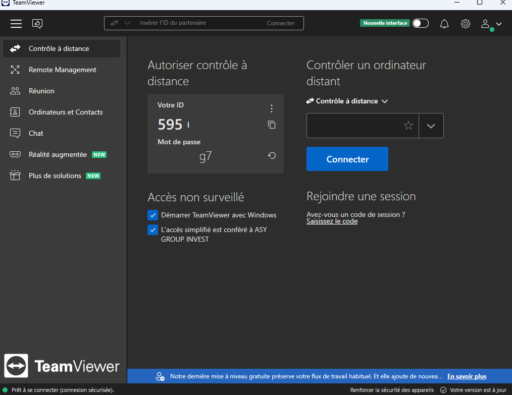The image size is (512, 395).
Task: Click 'Saisissez le code' link
Action: 332,221
